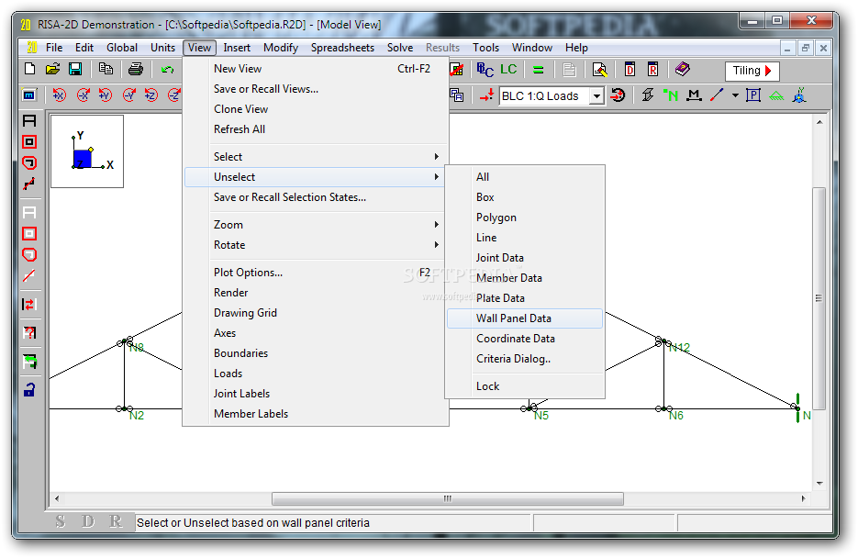Open criteria selection question-mark icon
This screenshot has width=858, height=558.
pyautogui.click(x=29, y=332)
